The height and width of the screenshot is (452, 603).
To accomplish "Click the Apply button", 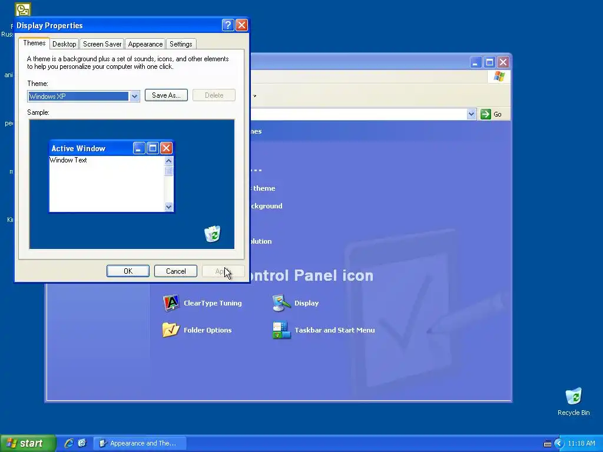I will click(223, 271).
